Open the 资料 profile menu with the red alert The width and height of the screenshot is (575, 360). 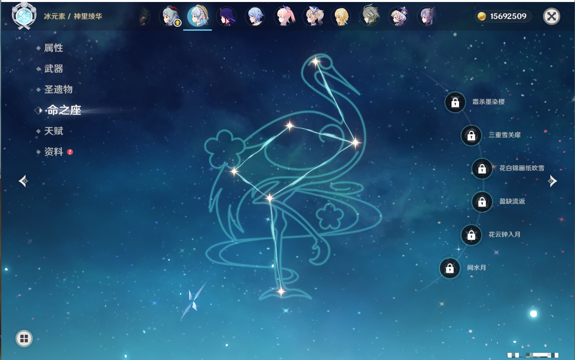click(x=54, y=152)
